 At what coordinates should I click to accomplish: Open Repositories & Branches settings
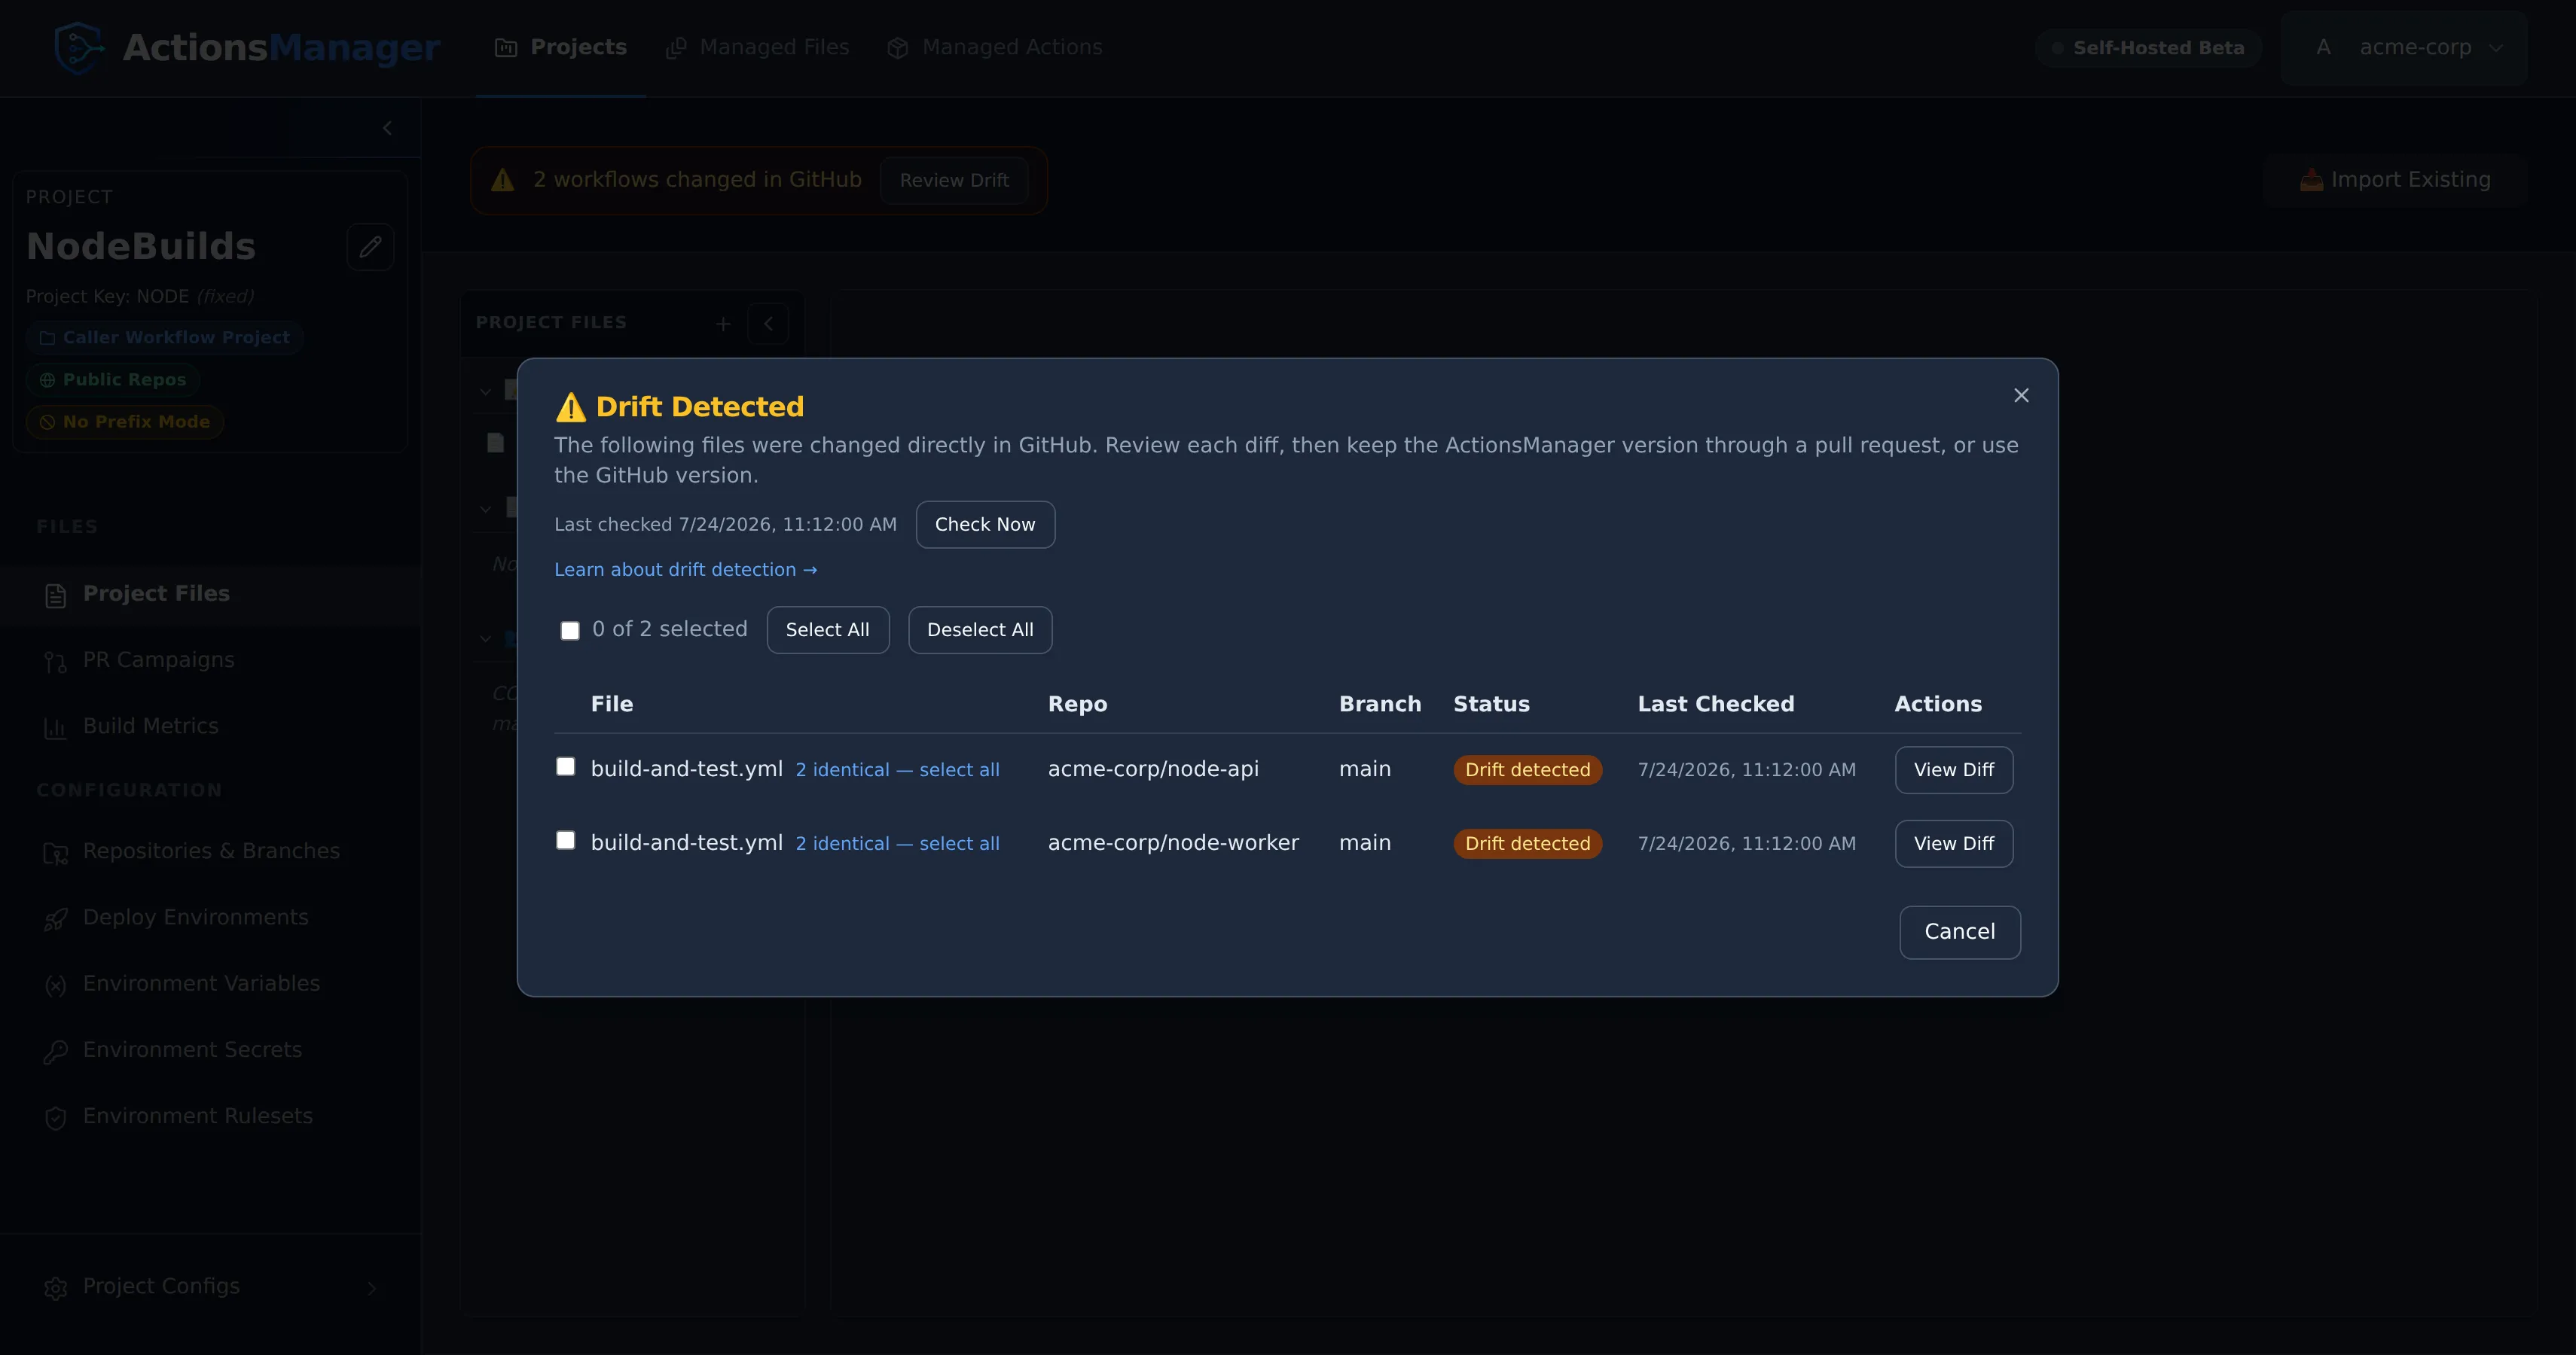[210, 851]
